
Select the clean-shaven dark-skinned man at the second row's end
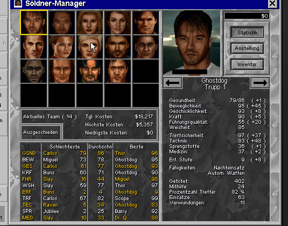pyautogui.click(x=146, y=47)
